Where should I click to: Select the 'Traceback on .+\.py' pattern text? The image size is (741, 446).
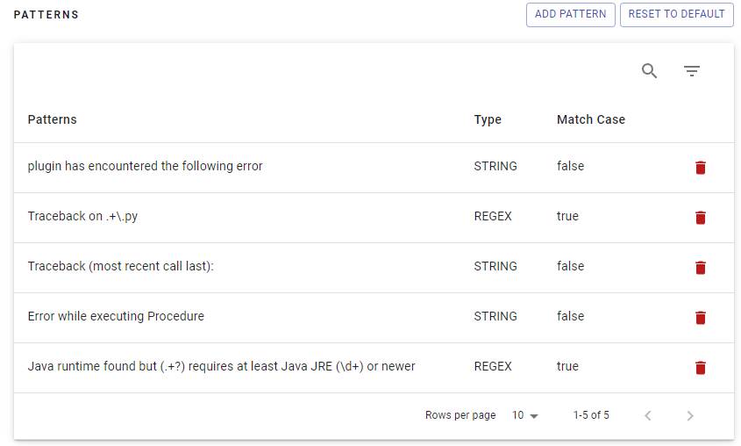(x=82, y=216)
